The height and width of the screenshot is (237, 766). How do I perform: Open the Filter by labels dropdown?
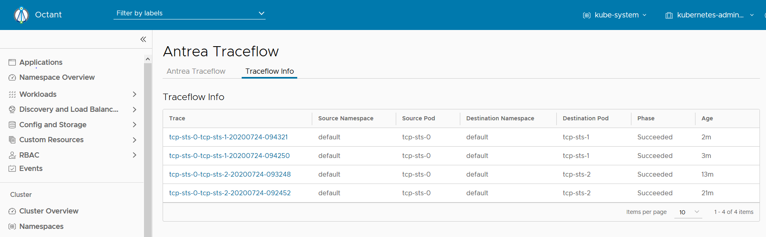tap(189, 13)
